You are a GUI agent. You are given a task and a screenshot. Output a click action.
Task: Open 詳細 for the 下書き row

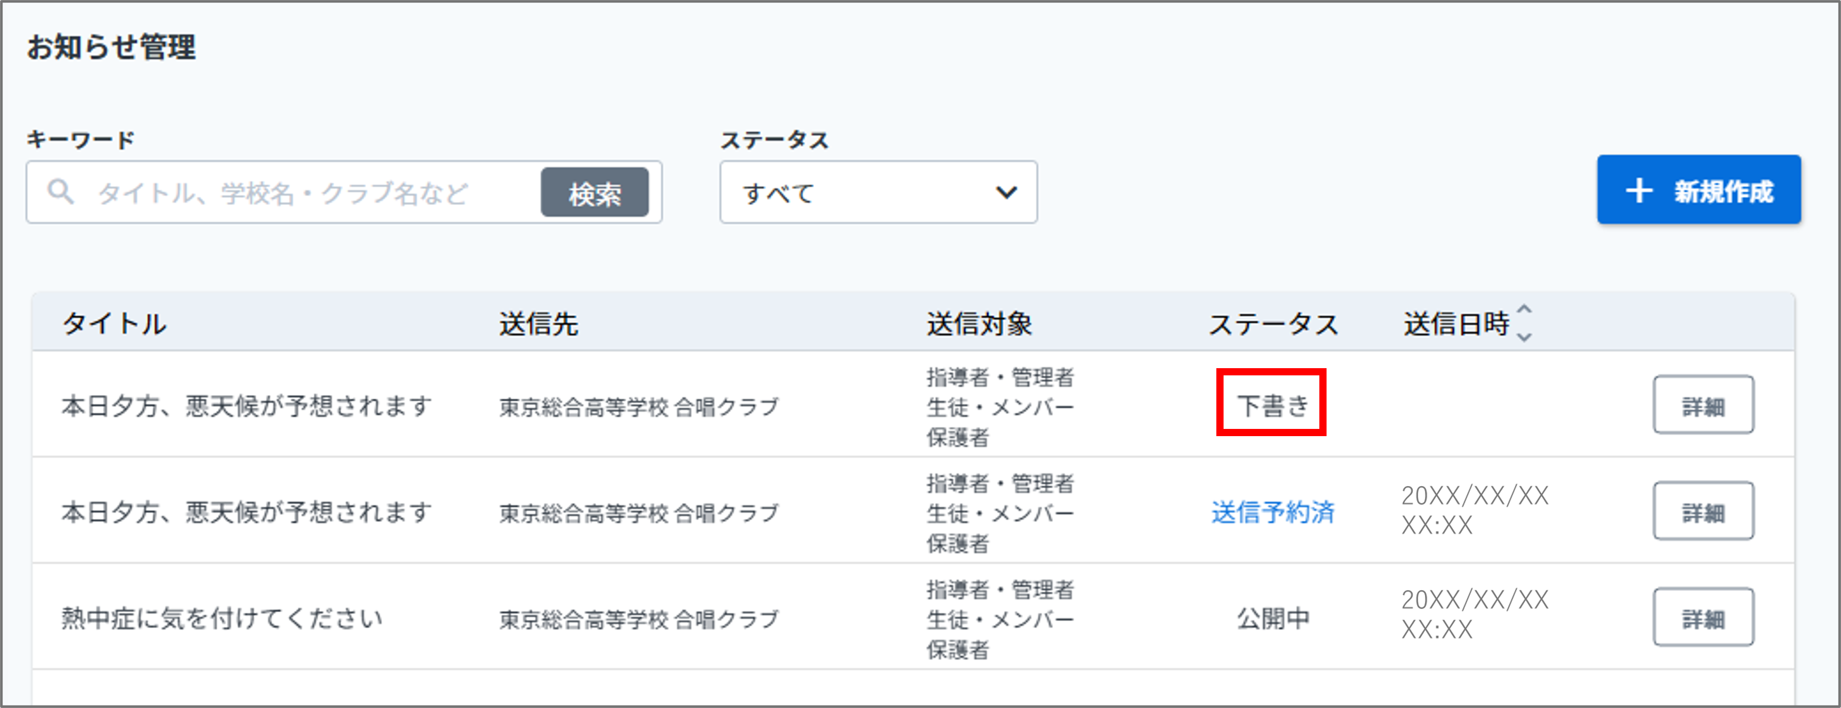(1703, 405)
